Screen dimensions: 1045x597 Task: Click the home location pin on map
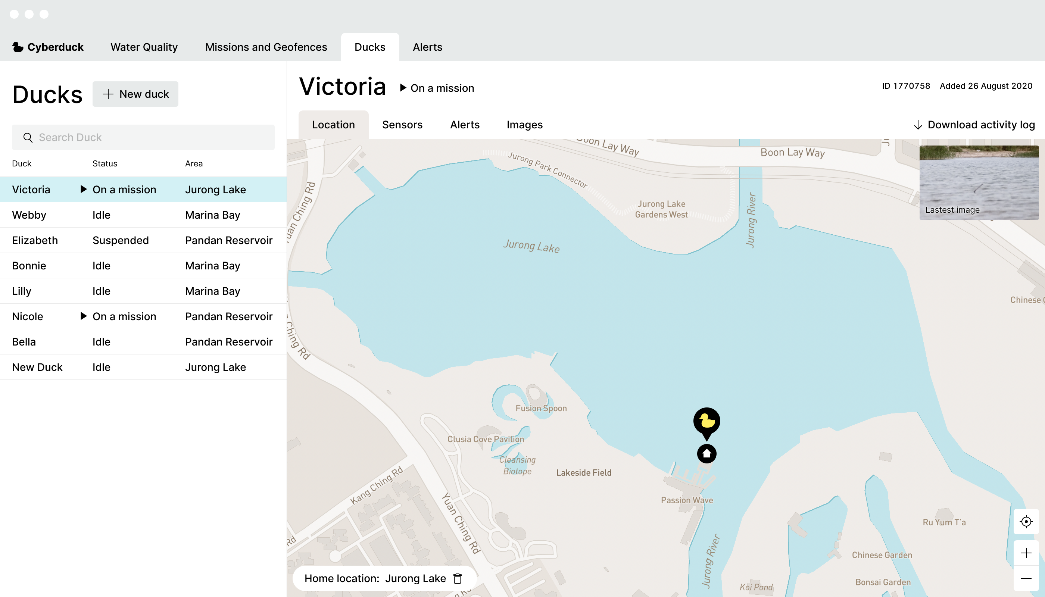[706, 453]
